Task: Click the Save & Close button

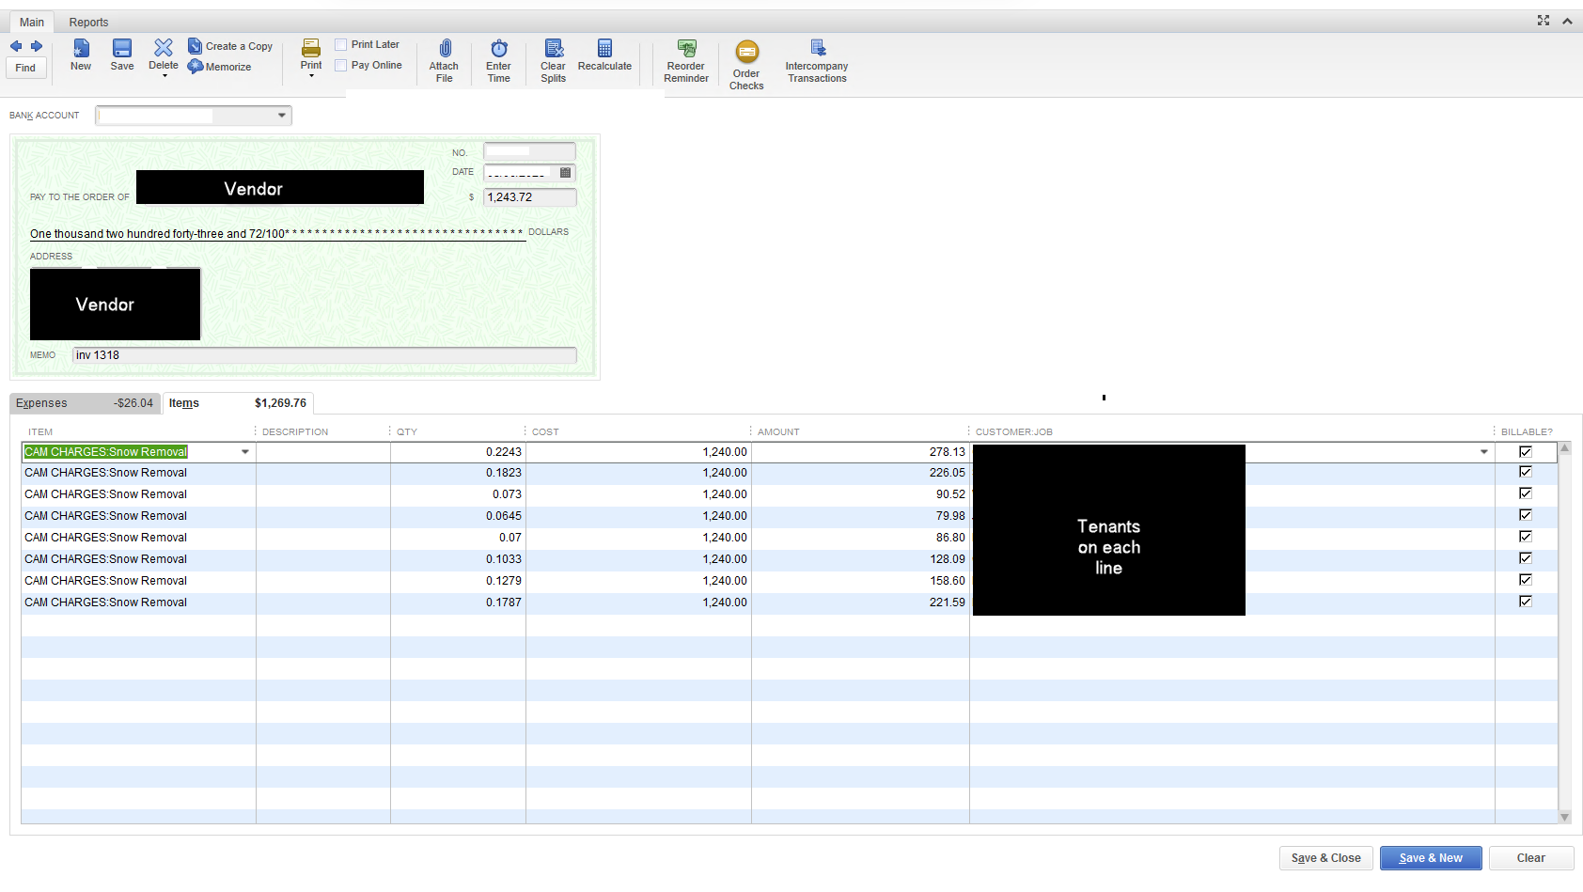Action: [1325, 857]
